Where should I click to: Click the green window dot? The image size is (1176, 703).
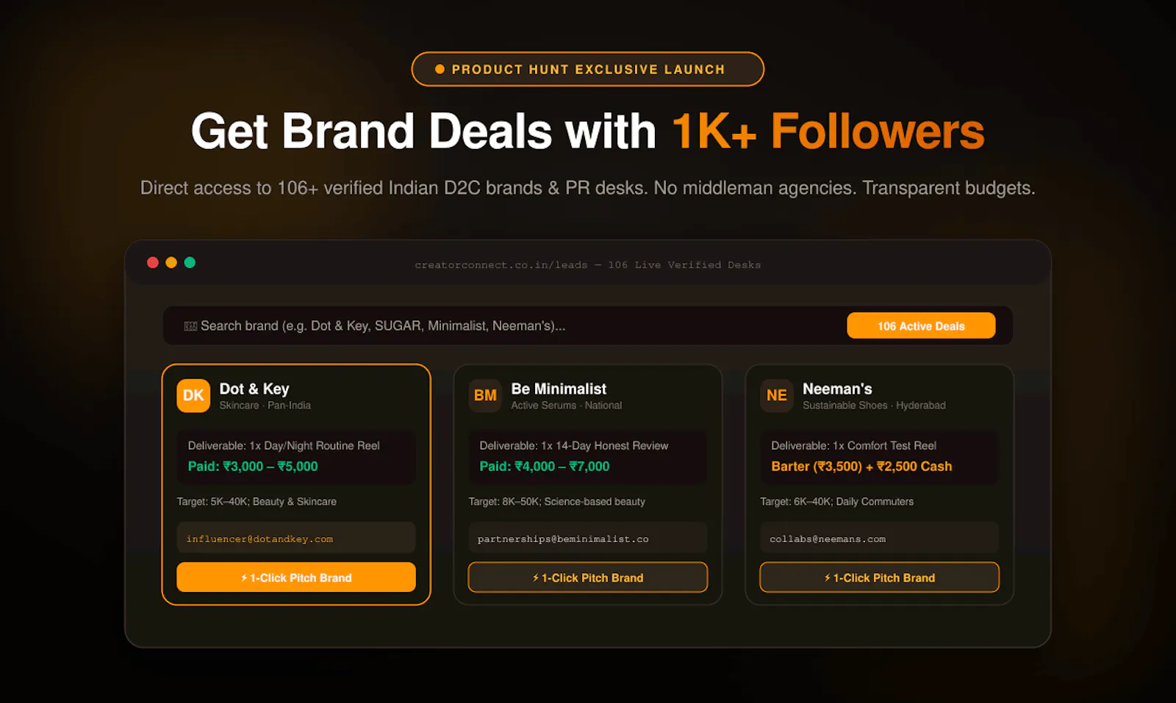190,262
